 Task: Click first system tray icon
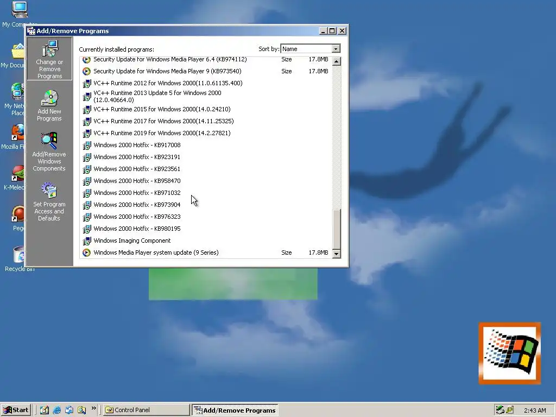click(x=500, y=410)
